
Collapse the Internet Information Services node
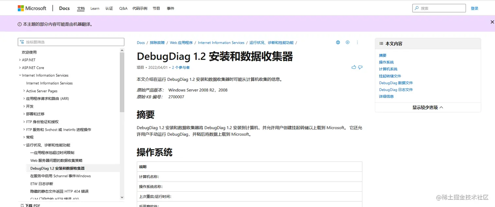tap(20, 75)
